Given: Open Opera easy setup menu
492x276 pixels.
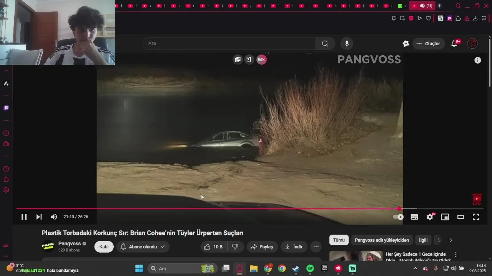Looking at the screenshot, I should click(x=484, y=18).
